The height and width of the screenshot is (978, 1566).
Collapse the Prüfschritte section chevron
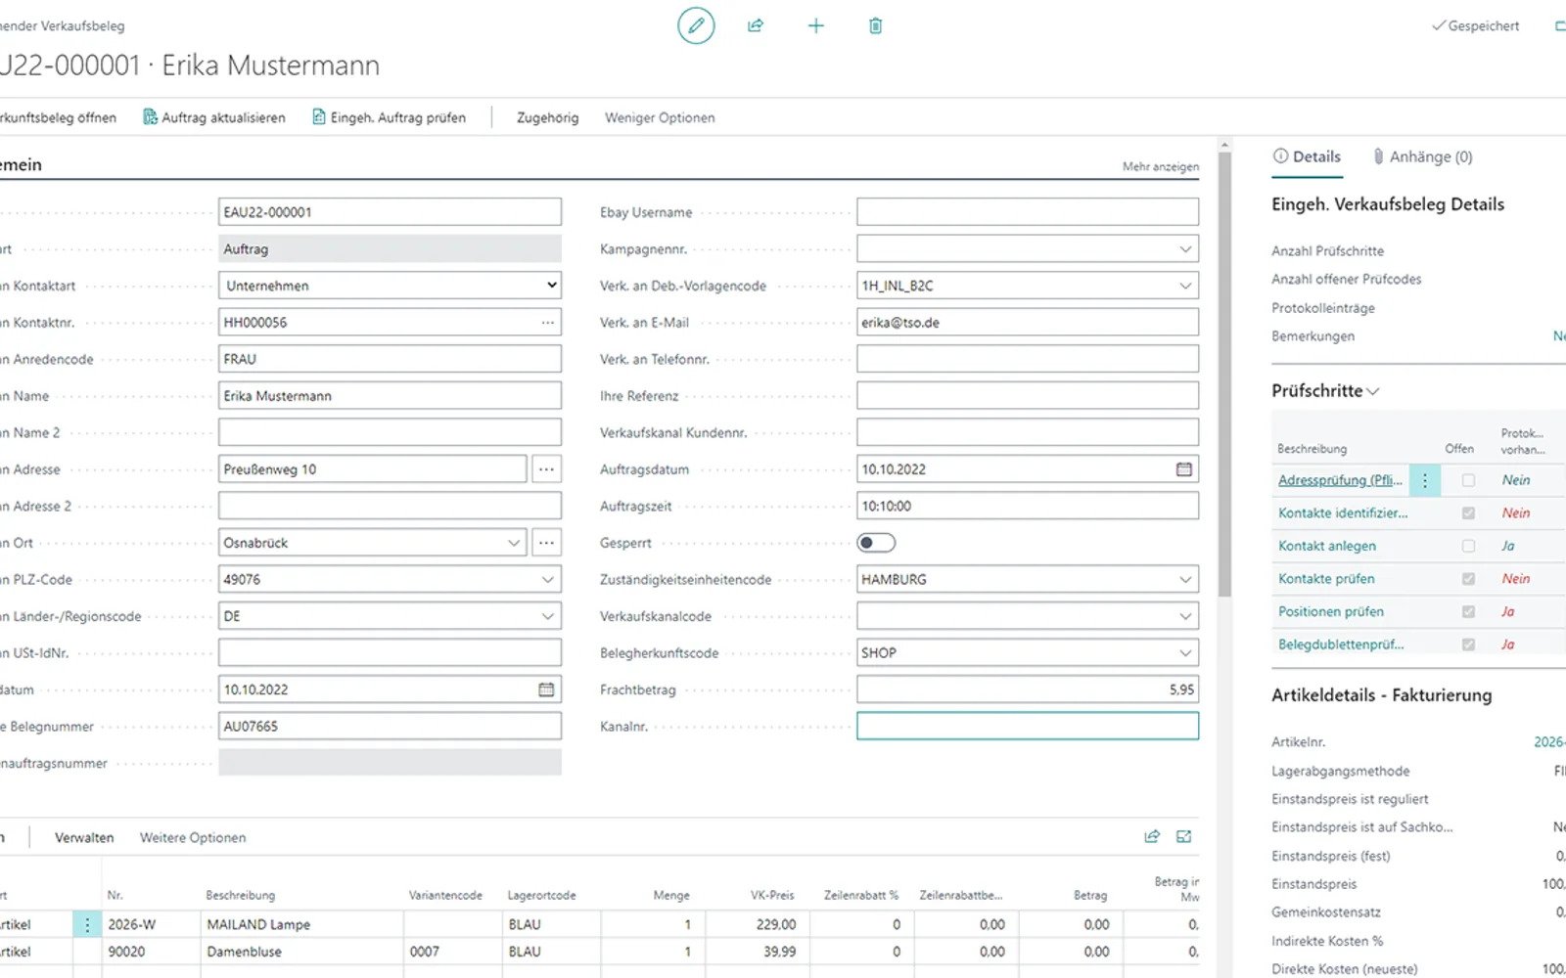coord(1373,391)
